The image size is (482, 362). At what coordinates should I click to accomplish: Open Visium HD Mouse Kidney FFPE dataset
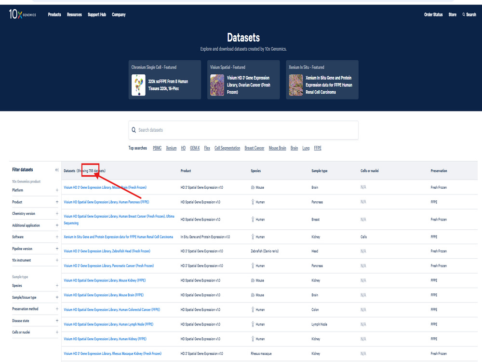click(x=105, y=280)
